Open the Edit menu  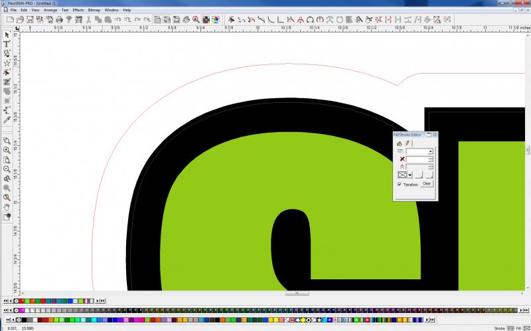pos(24,10)
